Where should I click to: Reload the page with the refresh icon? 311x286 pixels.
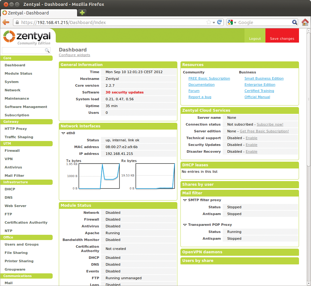[x=219, y=22]
